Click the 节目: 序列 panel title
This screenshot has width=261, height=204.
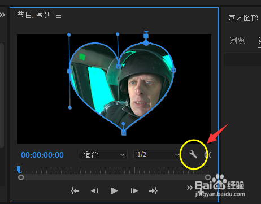tap(34, 15)
